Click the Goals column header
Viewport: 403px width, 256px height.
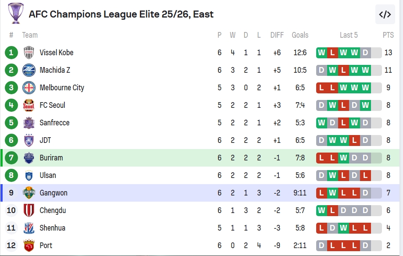coord(300,35)
